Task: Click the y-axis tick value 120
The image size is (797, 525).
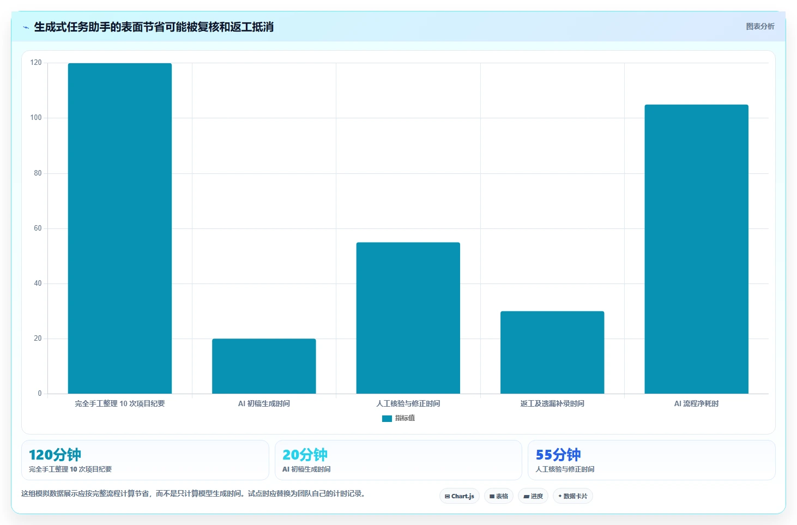Action: tap(36, 63)
